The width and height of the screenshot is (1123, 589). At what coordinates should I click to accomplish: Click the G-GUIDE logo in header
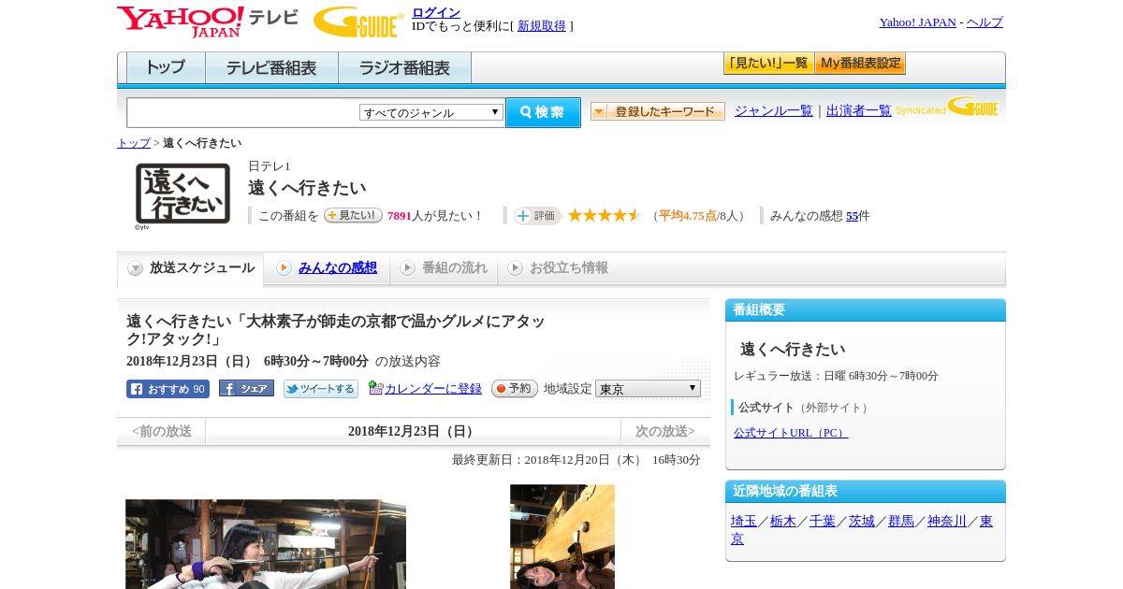(358, 22)
